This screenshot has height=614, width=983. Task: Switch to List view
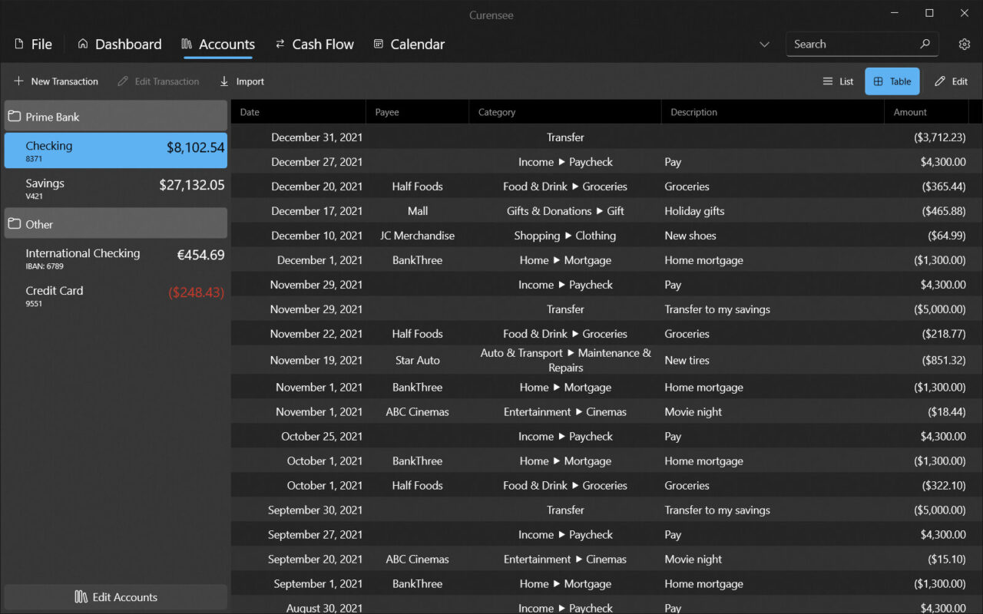(838, 81)
